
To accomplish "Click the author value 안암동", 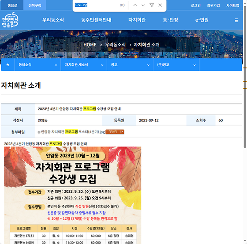I will click(x=42, y=120).
